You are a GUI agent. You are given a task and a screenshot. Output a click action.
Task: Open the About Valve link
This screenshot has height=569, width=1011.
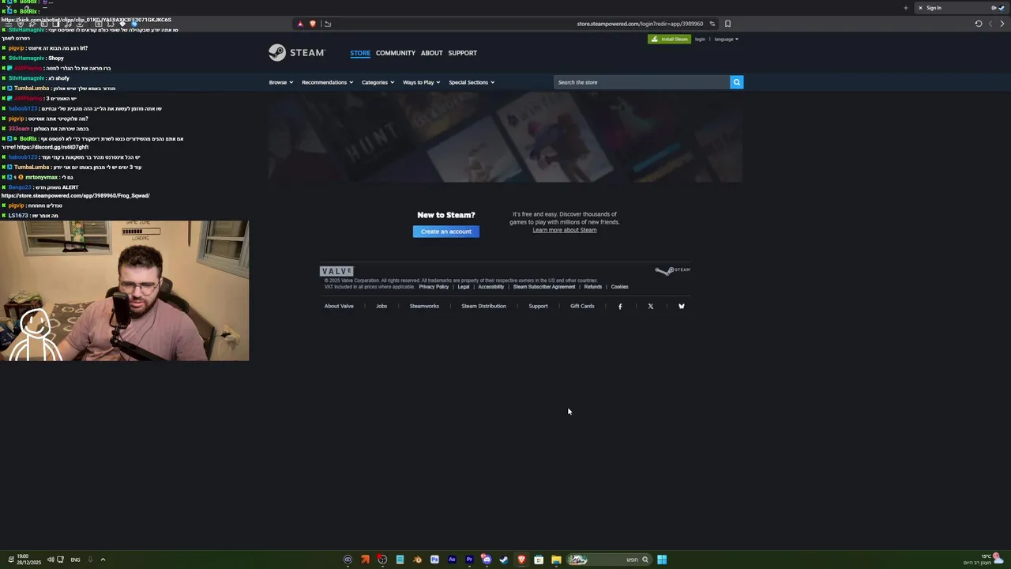(339, 306)
